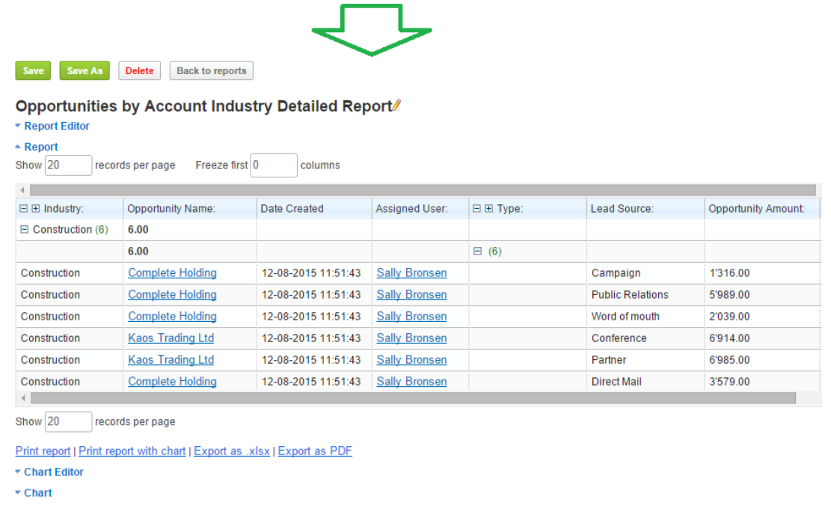Screen dimensions: 831x509
Task: Collapse the Construction (6) group
Action: pos(25,230)
